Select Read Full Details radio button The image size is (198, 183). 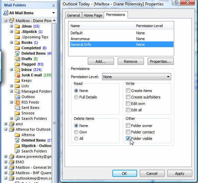(x=76, y=97)
